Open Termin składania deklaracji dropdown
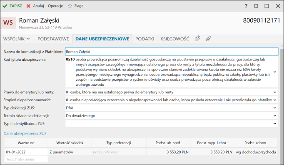The height and width of the screenshot is (165, 284). pyautogui.click(x=275, y=116)
